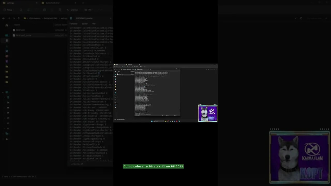
Task: Click the GstRender.FilmGrain line
Action: [x=83, y=90]
